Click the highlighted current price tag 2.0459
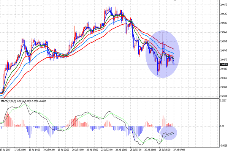Image resolution: width=228 pixels, height=152 pixels. pyautogui.click(x=224, y=64)
